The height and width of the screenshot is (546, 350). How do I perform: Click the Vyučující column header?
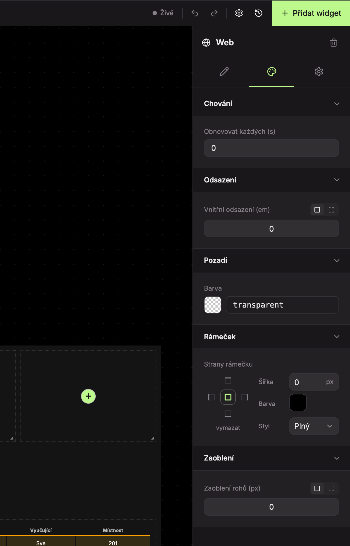point(41,530)
